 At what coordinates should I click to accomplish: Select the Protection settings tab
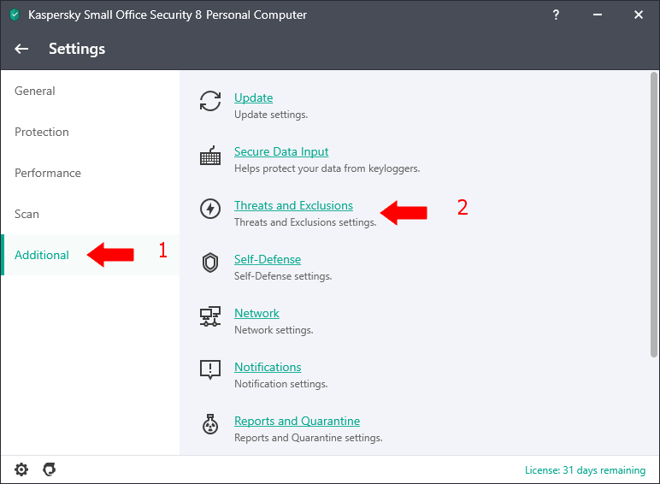90,132
